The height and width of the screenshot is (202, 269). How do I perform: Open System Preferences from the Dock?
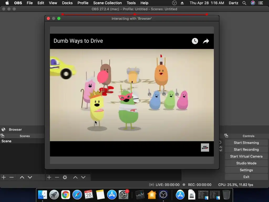[123, 195]
